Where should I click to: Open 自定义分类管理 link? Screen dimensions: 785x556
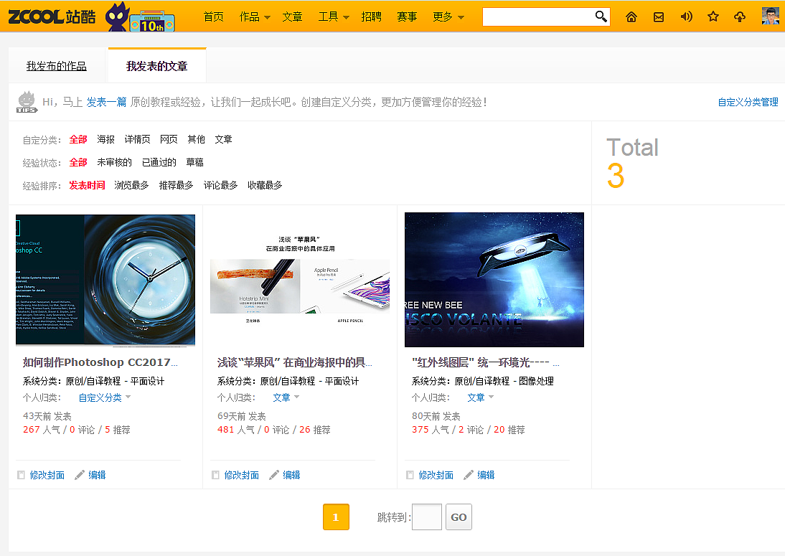tap(748, 102)
